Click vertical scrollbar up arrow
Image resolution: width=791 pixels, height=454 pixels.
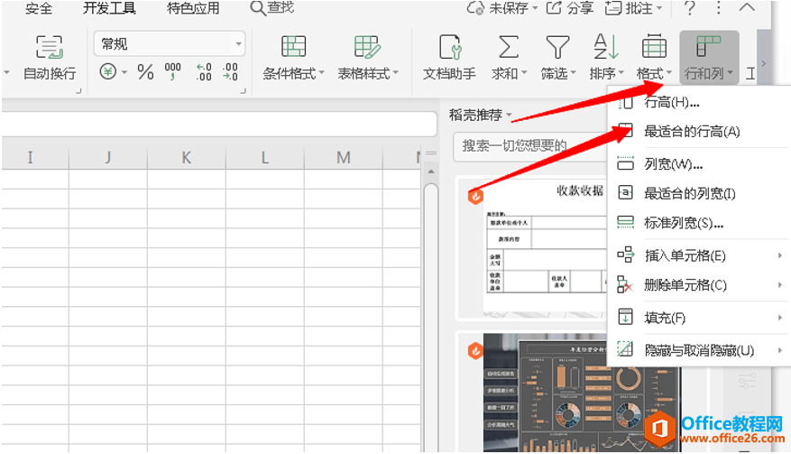tap(431, 171)
